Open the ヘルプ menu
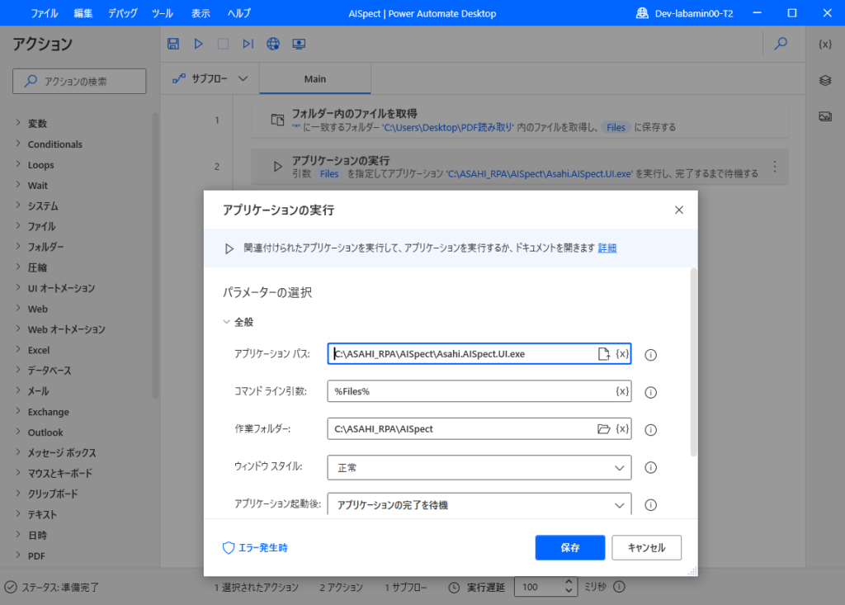This screenshot has width=845, height=605. coord(238,13)
